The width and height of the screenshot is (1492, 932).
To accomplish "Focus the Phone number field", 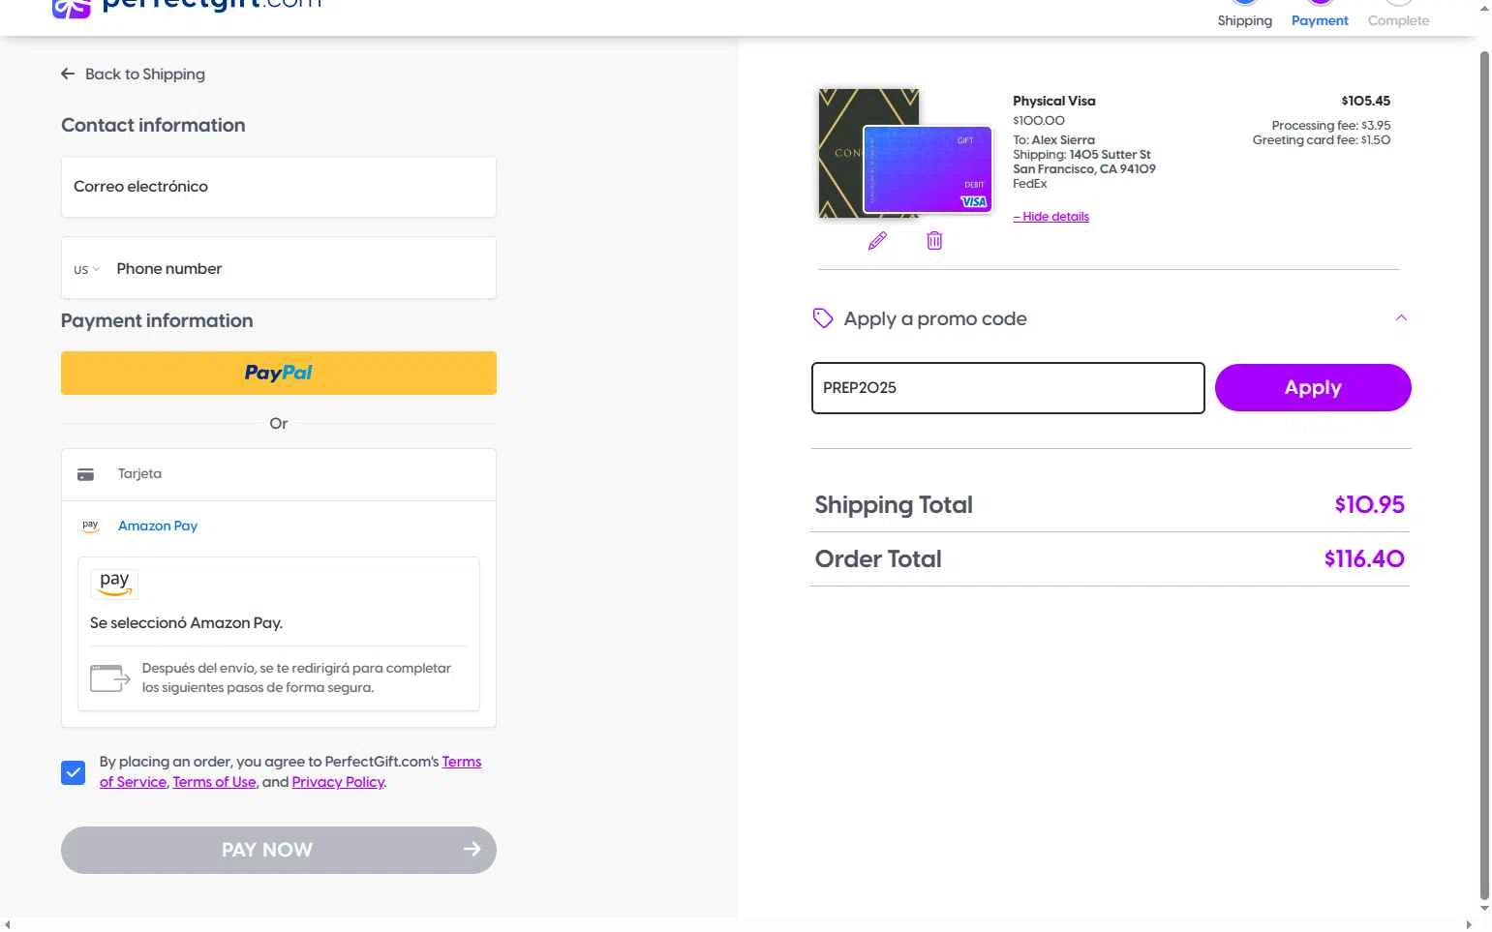I will 300,268.
